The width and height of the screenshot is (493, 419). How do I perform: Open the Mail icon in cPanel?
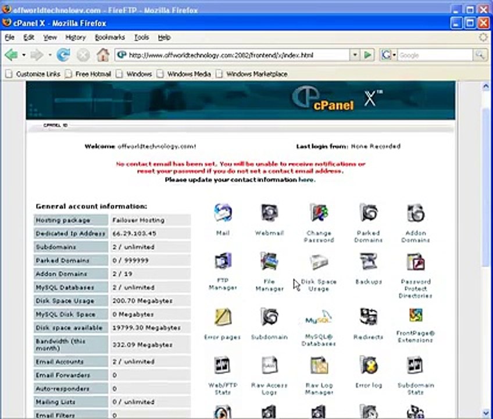click(x=223, y=213)
